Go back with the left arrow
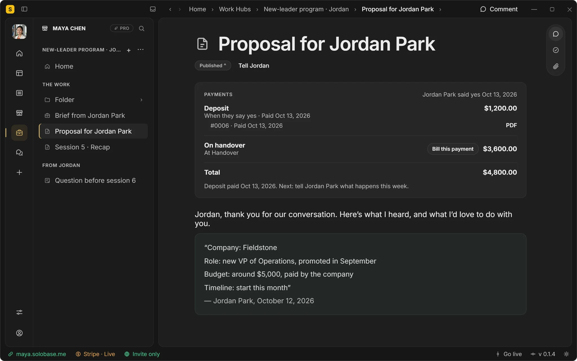Image resolution: width=577 pixels, height=361 pixels. [x=170, y=9]
